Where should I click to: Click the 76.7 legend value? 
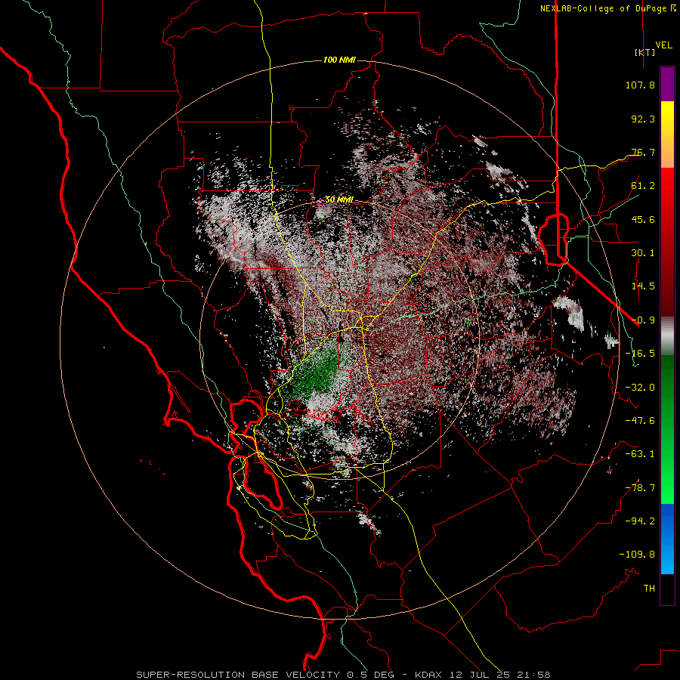[643, 152]
